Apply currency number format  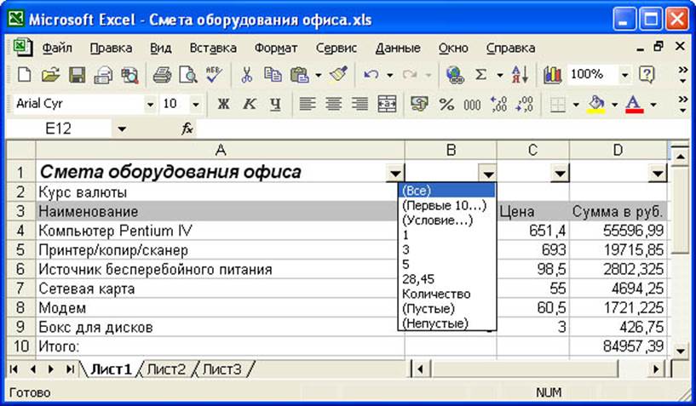419,105
